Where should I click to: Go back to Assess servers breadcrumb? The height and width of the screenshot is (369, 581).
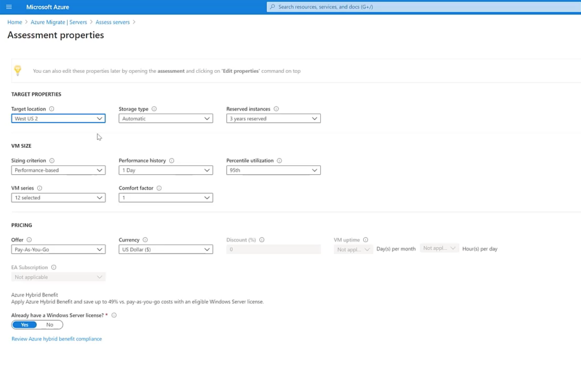coord(113,22)
